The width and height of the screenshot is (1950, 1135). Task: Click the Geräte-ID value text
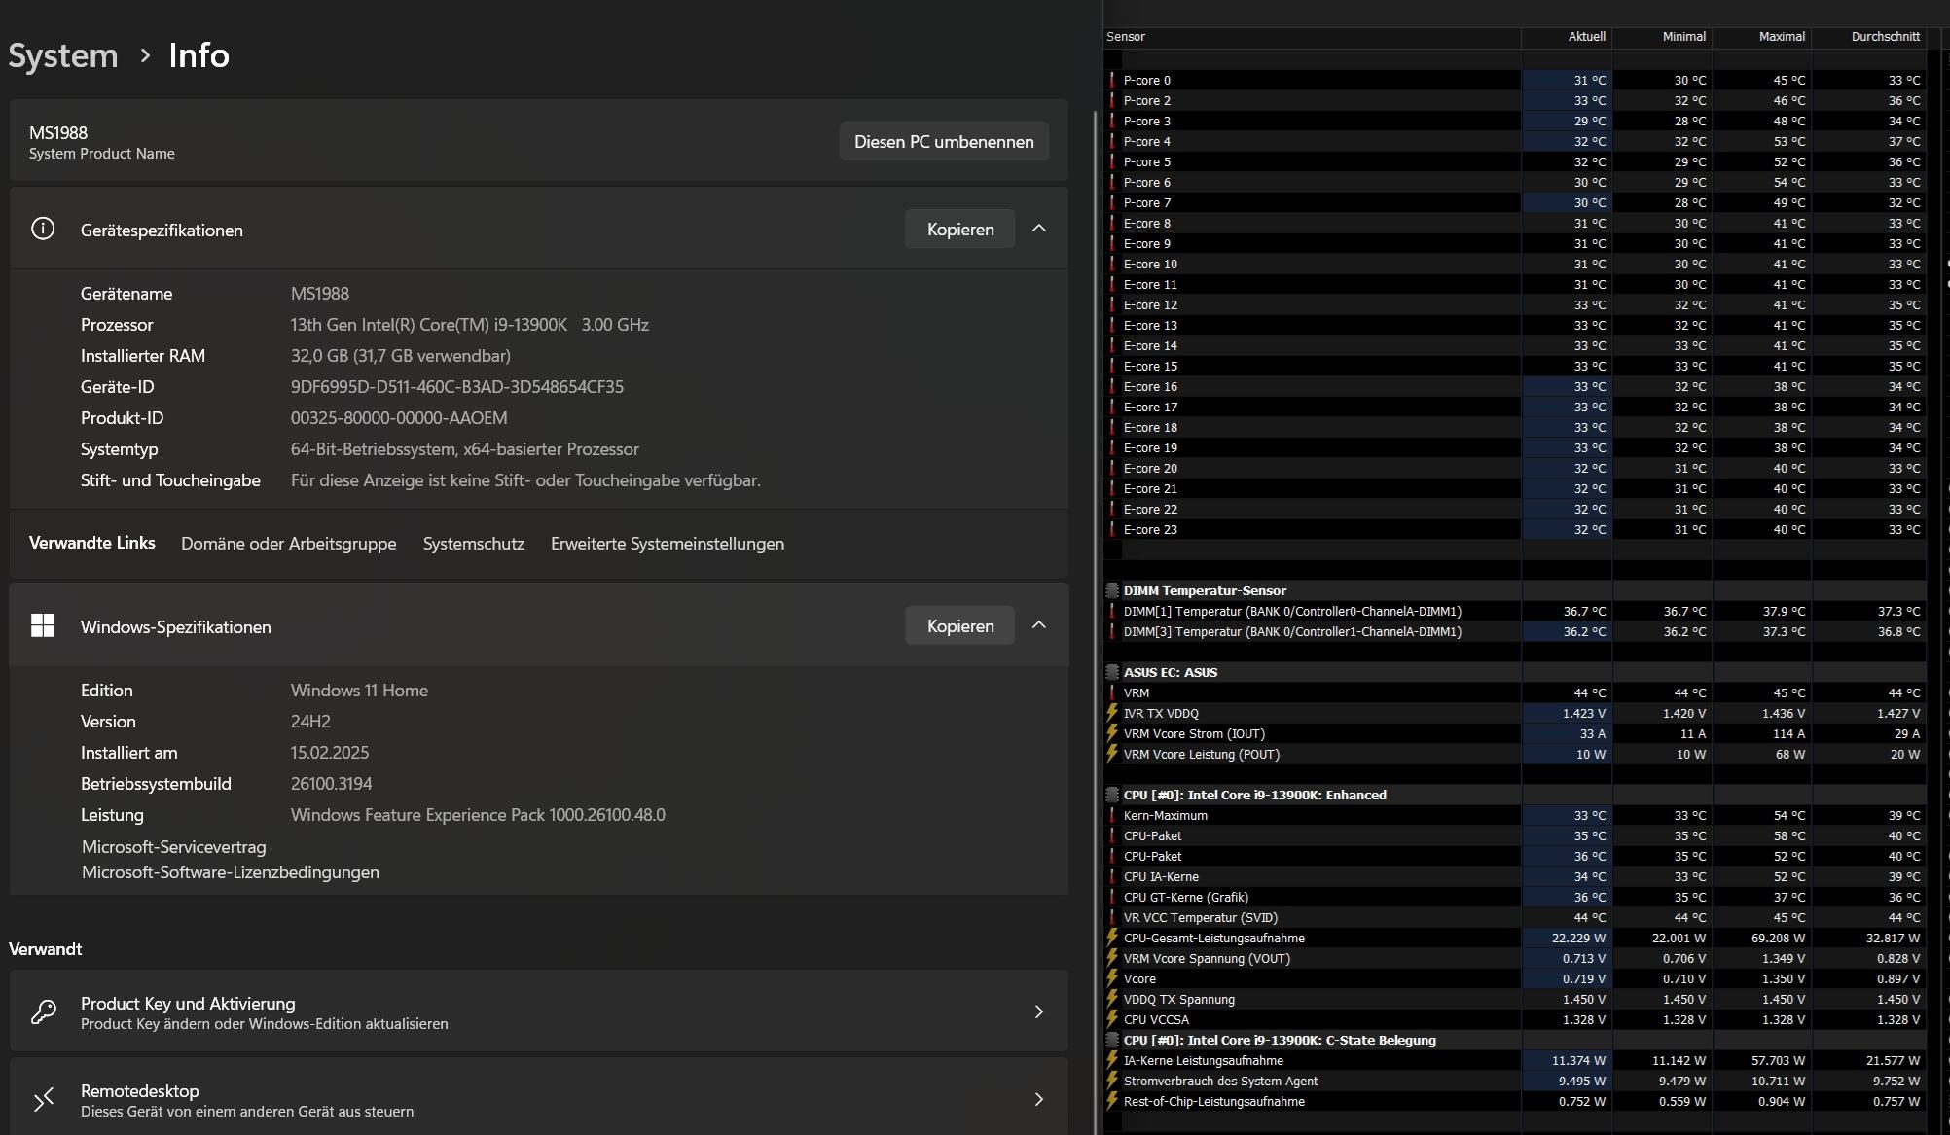click(x=457, y=387)
